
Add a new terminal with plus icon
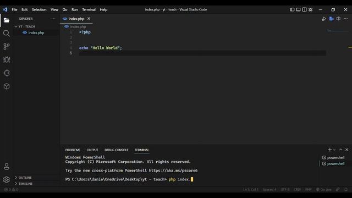pos(329,150)
